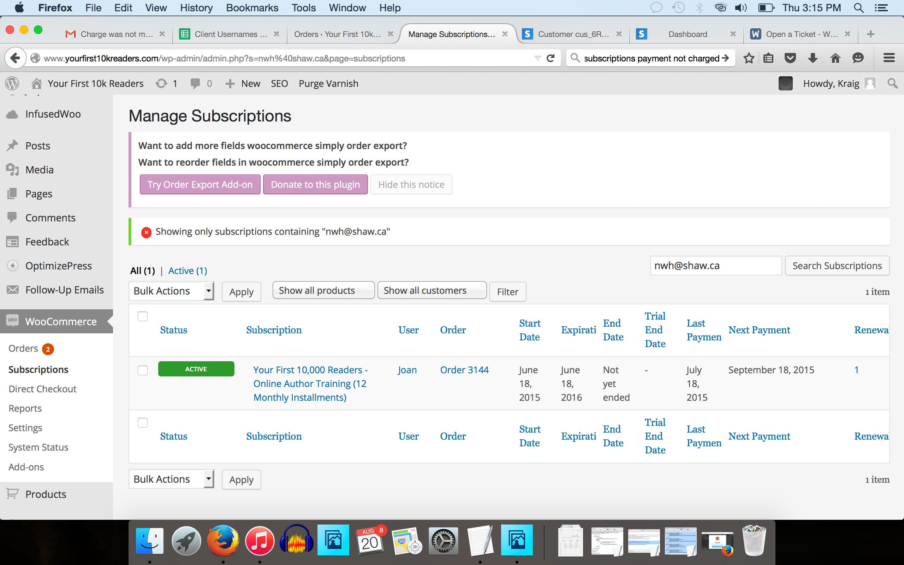Open the comments bubble showing 0

201,83
